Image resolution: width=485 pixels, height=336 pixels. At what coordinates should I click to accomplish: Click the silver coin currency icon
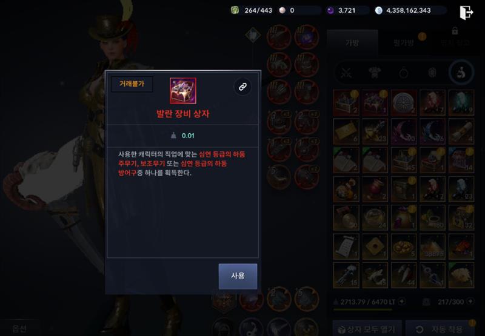click(378, 10)
